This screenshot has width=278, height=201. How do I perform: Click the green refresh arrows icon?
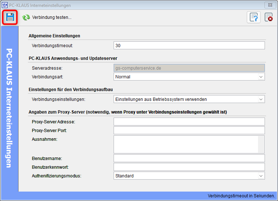point(26,17)
